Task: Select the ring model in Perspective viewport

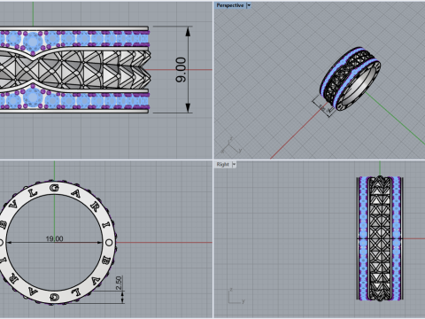Action: coord(351,79)
